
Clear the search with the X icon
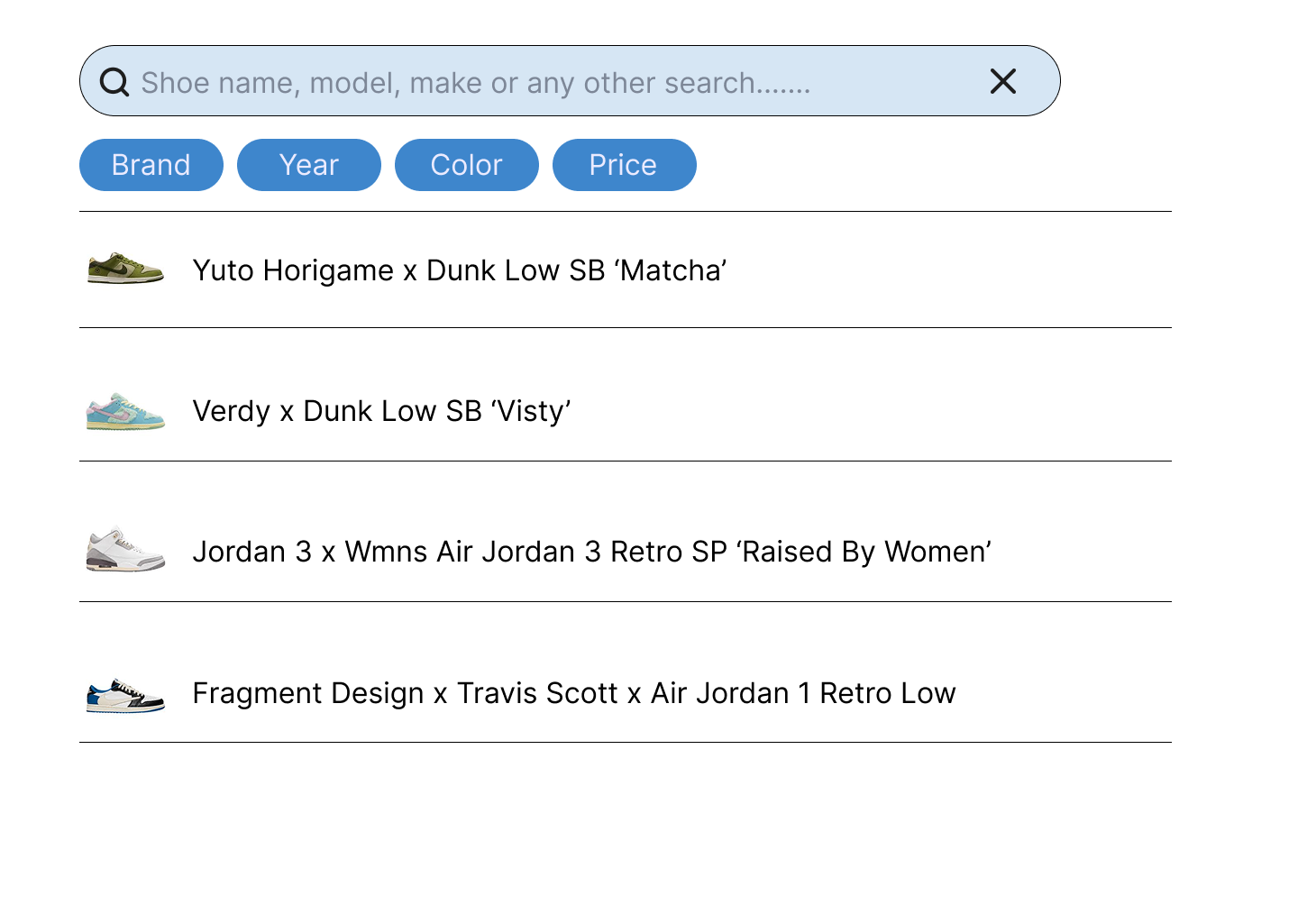tap(1003, 81)
